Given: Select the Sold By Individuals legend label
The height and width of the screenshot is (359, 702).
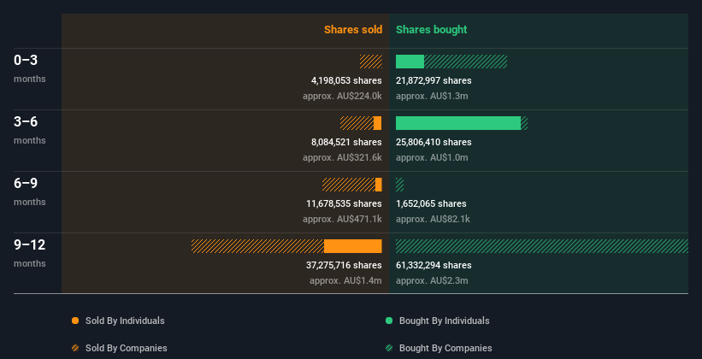Looking at the screenshot, I should pyautogui.click(x=125, y=321).
